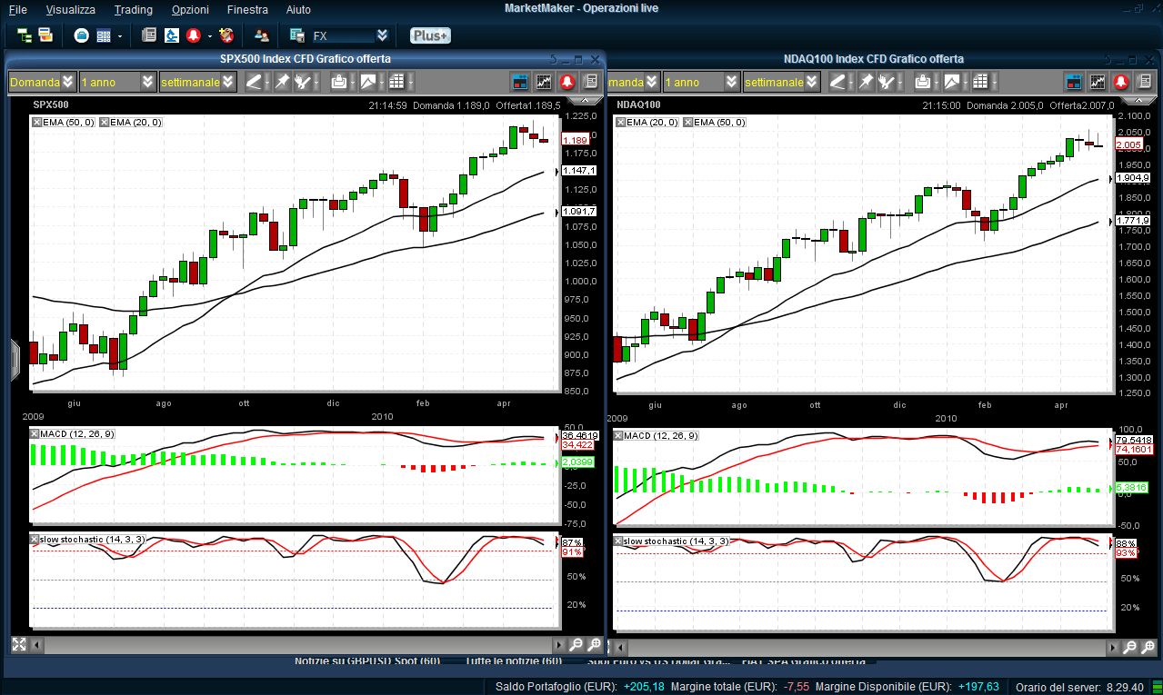1163x695 pixels.
Task: Open the Domanda dropdown on SPX500 chart
Action: pos(69,82)
